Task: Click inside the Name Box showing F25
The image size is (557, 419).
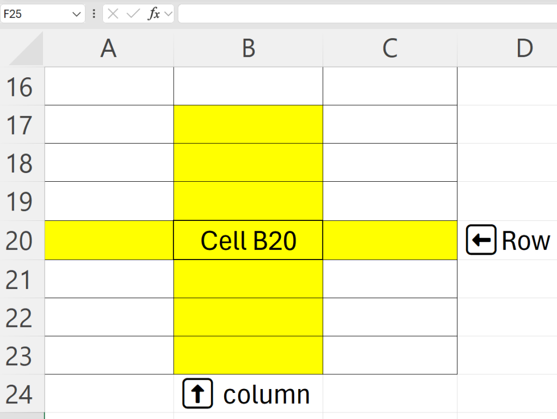Action: tap(33, 14)
